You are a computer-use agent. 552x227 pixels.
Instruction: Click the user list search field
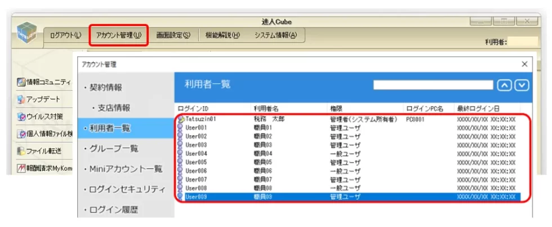tap(433, 85)
